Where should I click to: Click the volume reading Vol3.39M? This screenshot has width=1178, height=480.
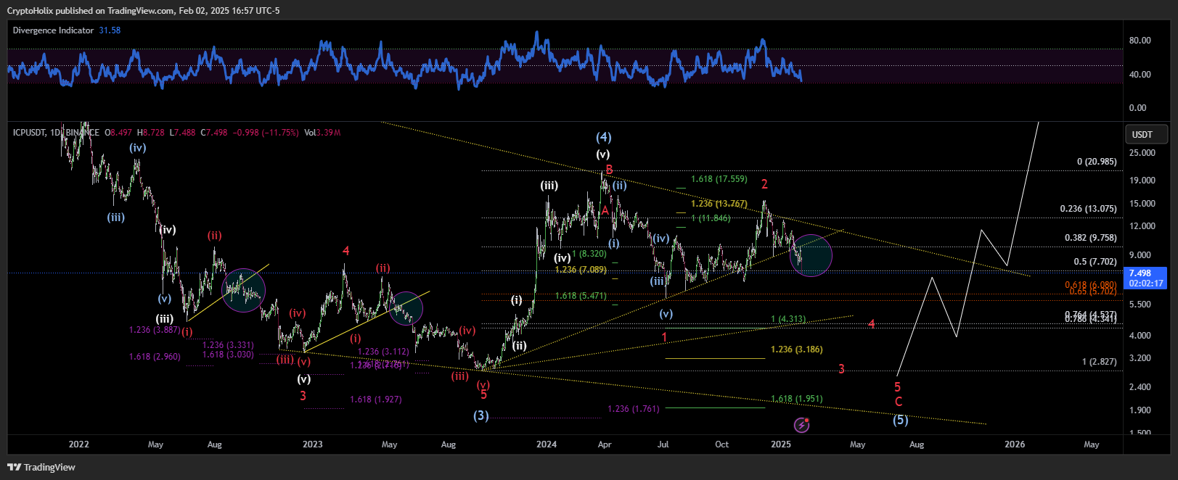click(x=322, y=133)
